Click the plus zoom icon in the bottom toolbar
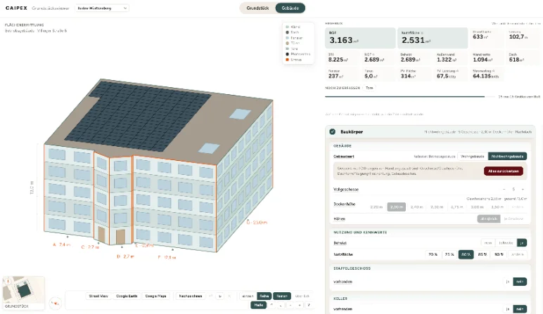 click(300, 305)
